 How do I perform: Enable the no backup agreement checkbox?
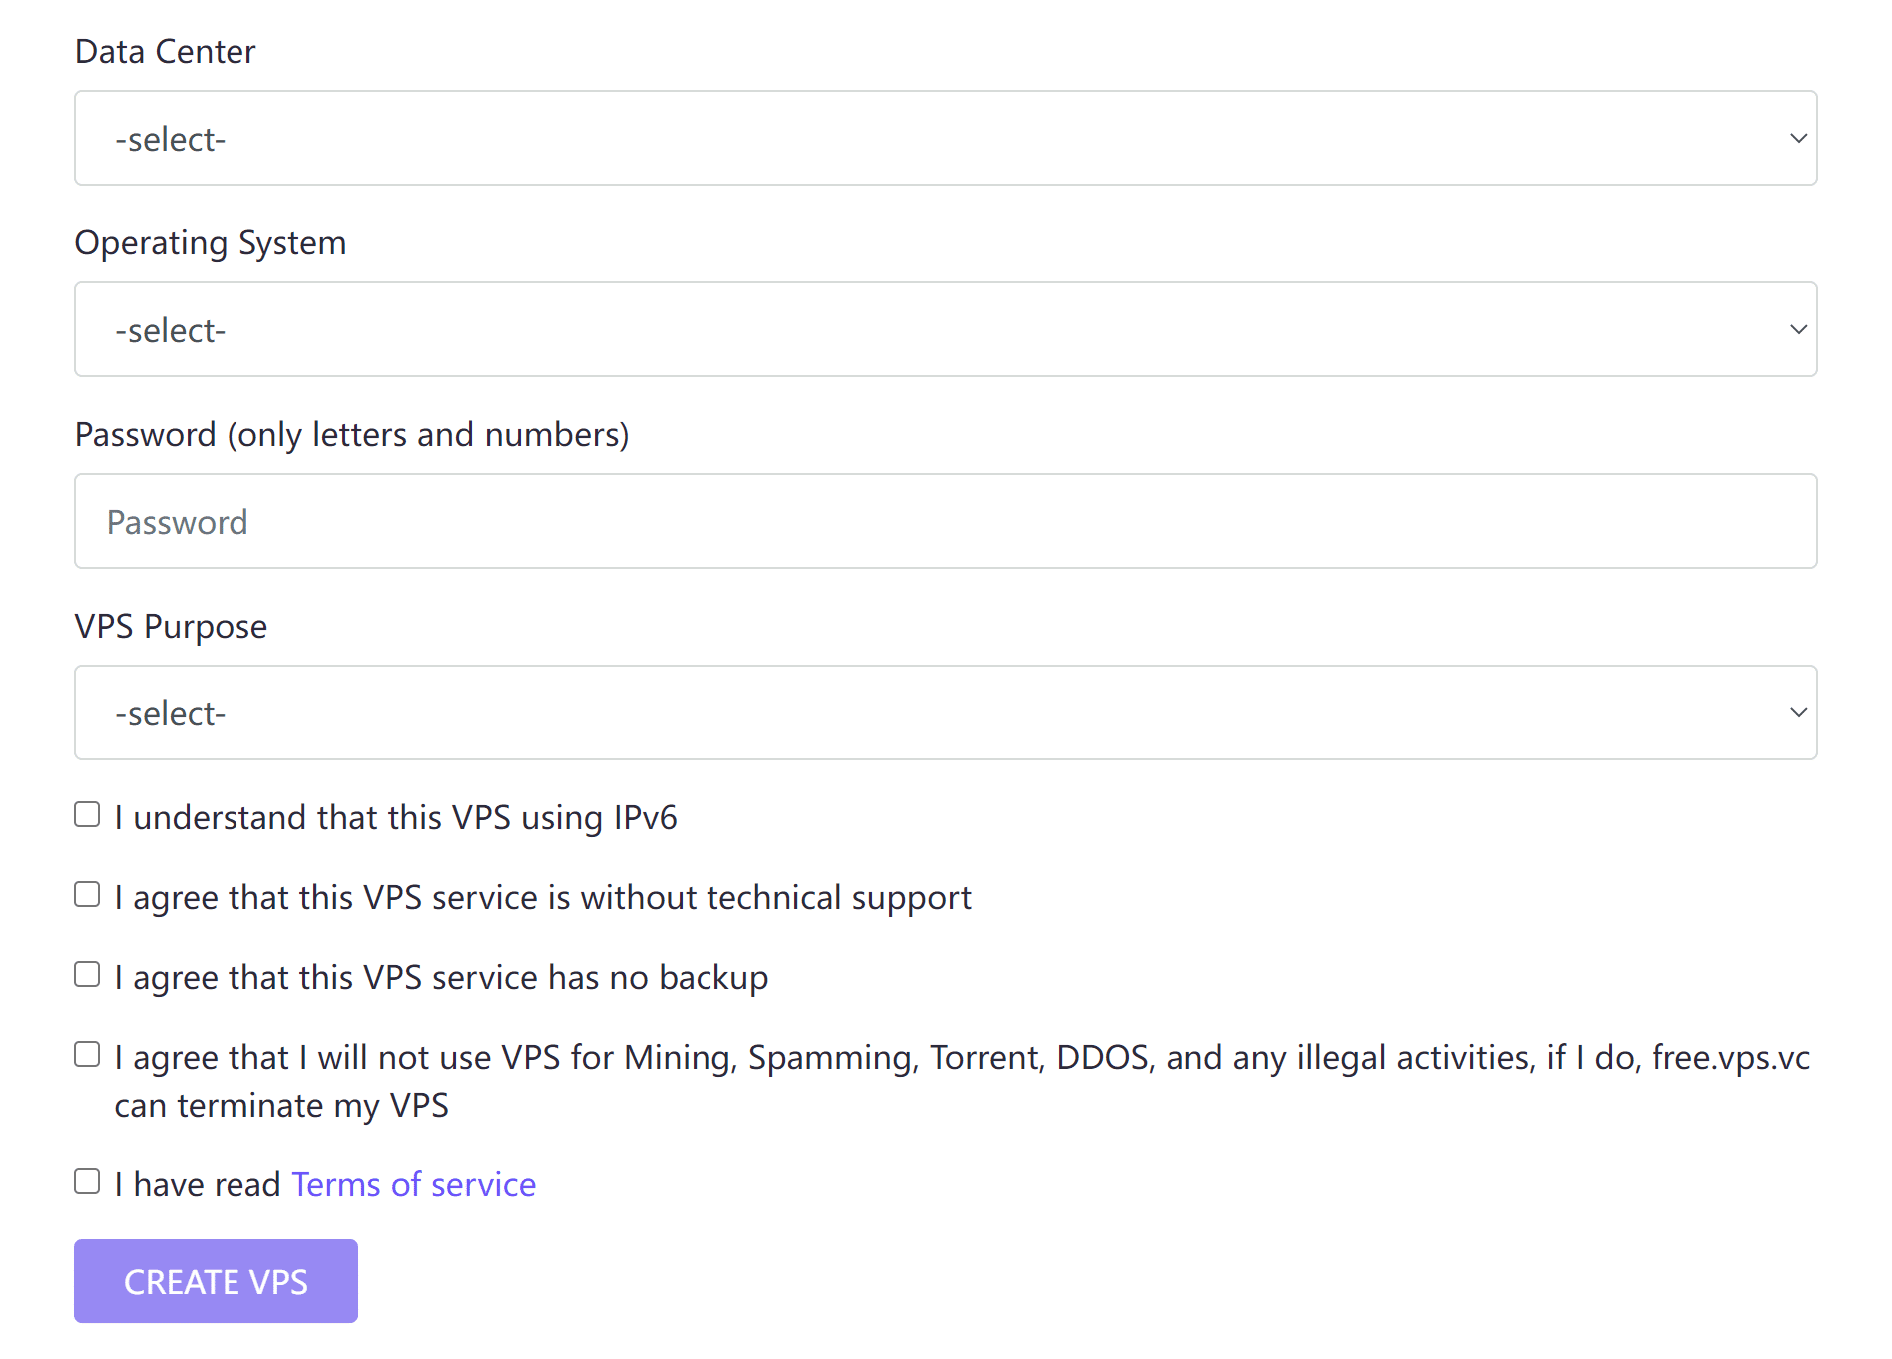[87, 975]
